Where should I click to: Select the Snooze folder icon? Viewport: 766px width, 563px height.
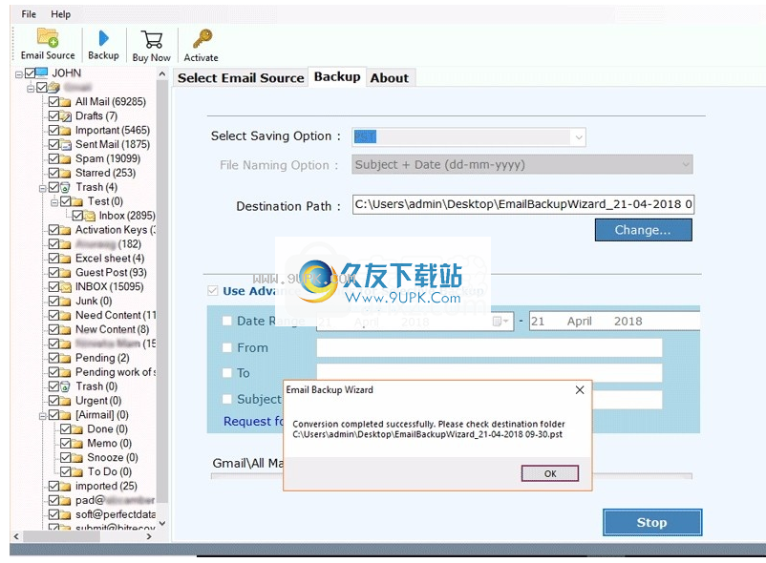pos(76,458)
